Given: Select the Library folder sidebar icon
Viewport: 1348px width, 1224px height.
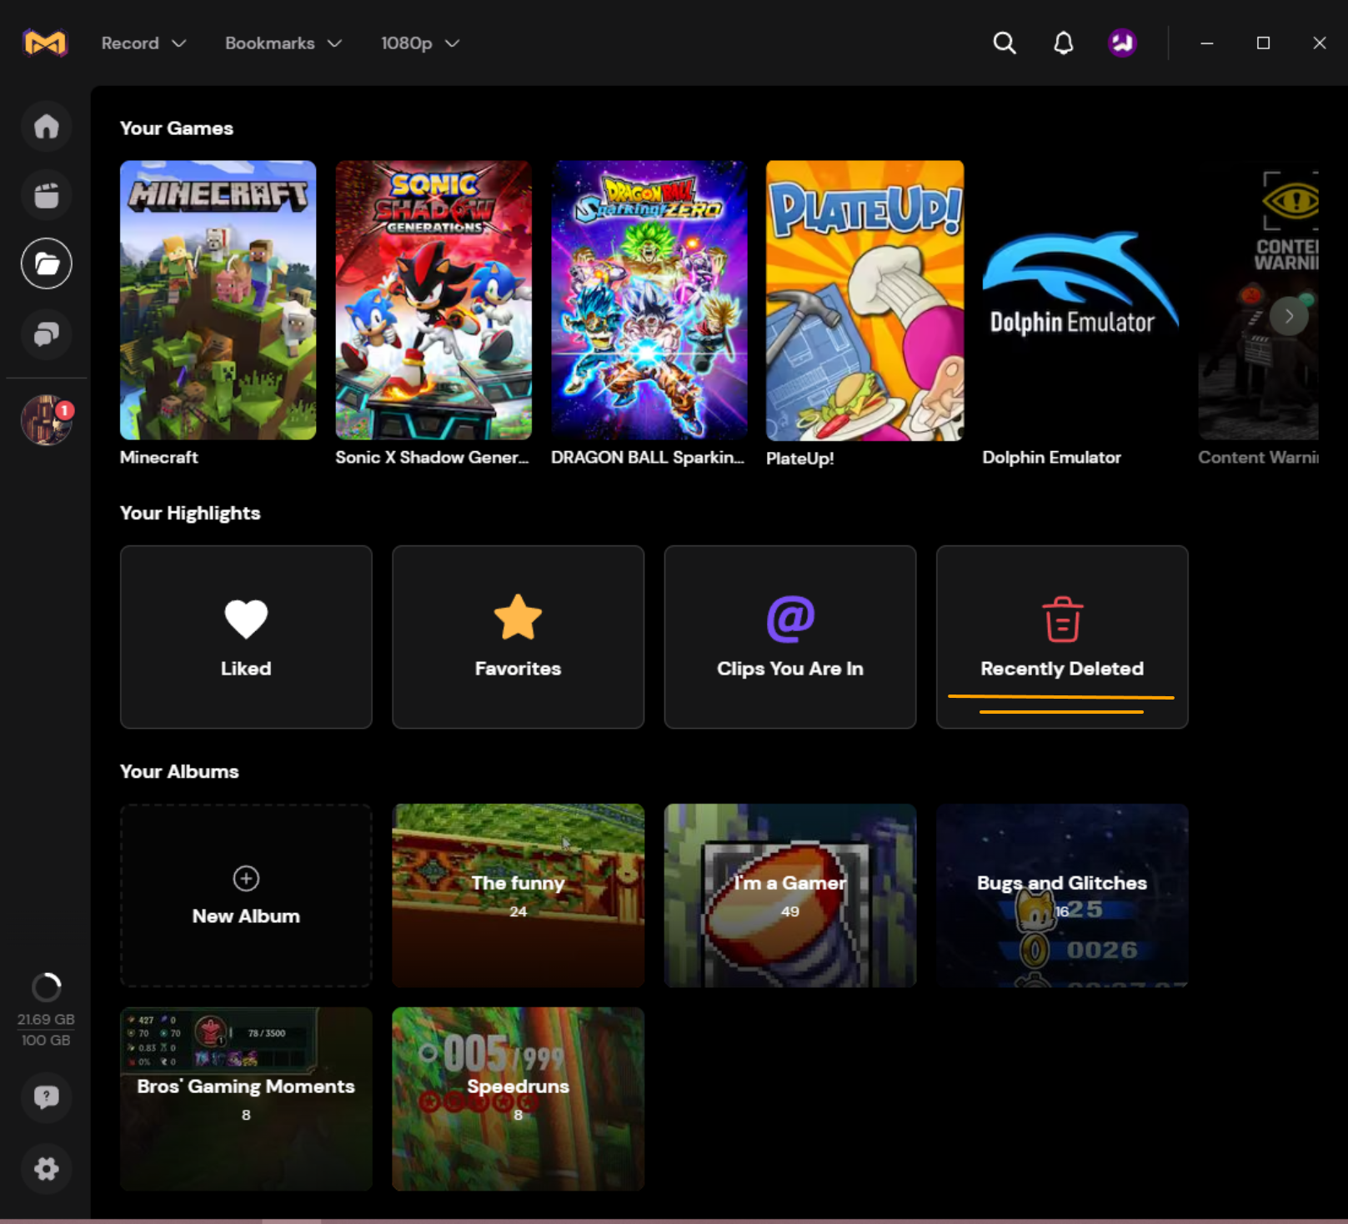Looking at the screenshot, I should pos(47,263).
